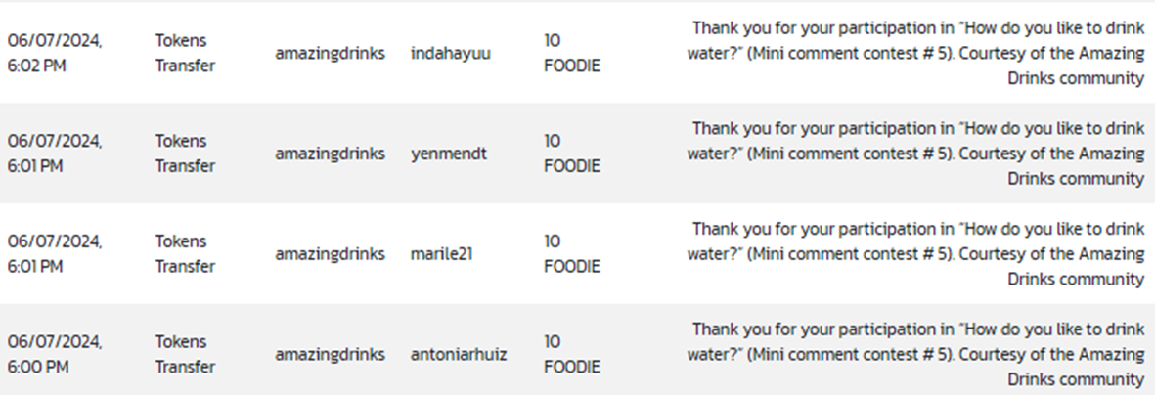
Task: Open recipient yenmendt account link
Action: click(449, 154)
